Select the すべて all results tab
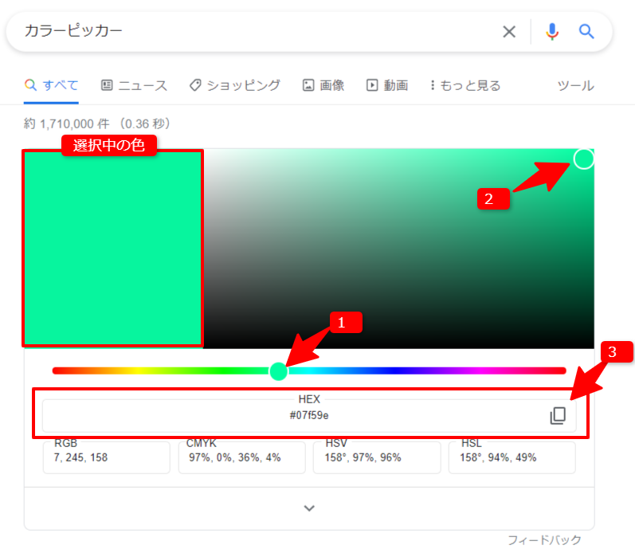 pos(51,85)
